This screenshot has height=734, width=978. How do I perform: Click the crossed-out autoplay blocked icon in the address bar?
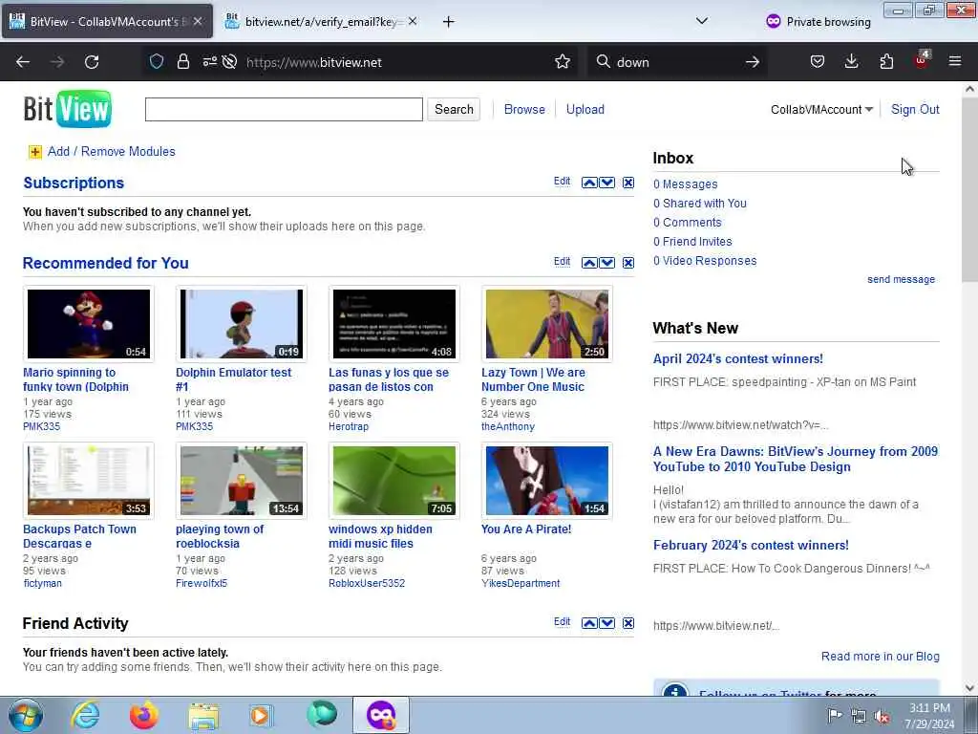click(229, 62)
